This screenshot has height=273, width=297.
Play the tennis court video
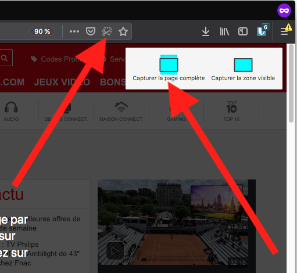pyautogui.click(x=115, y=250)
